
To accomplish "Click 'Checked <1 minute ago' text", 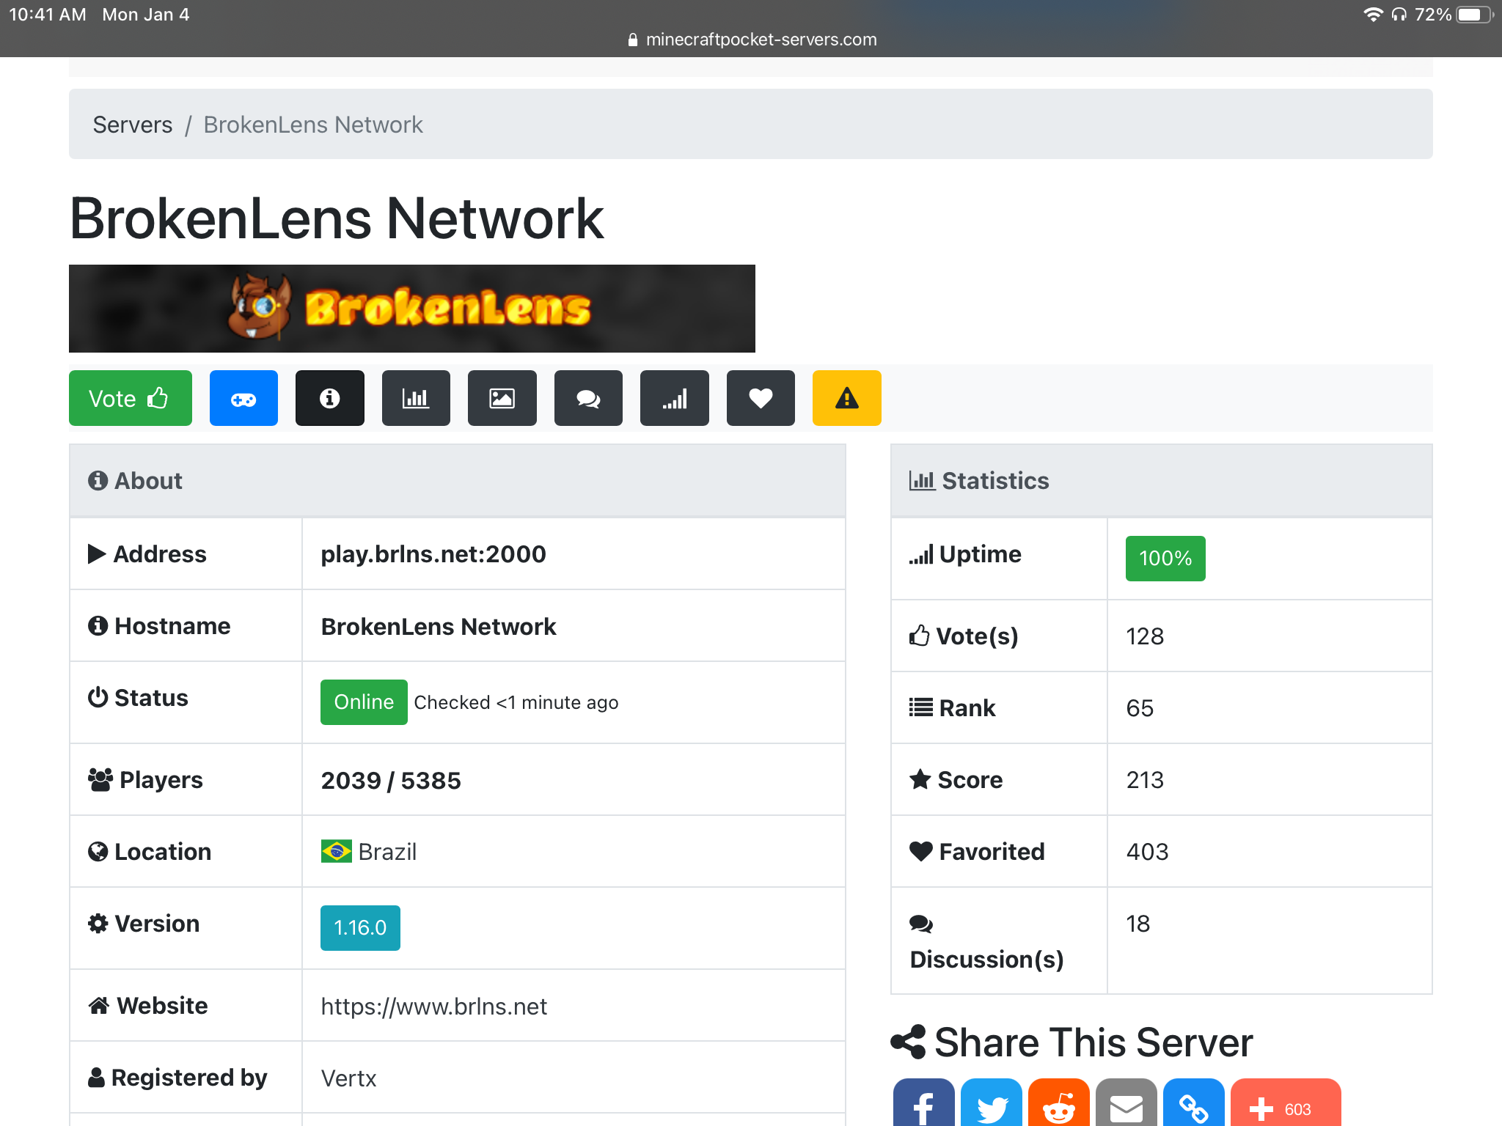I will 516,702.
